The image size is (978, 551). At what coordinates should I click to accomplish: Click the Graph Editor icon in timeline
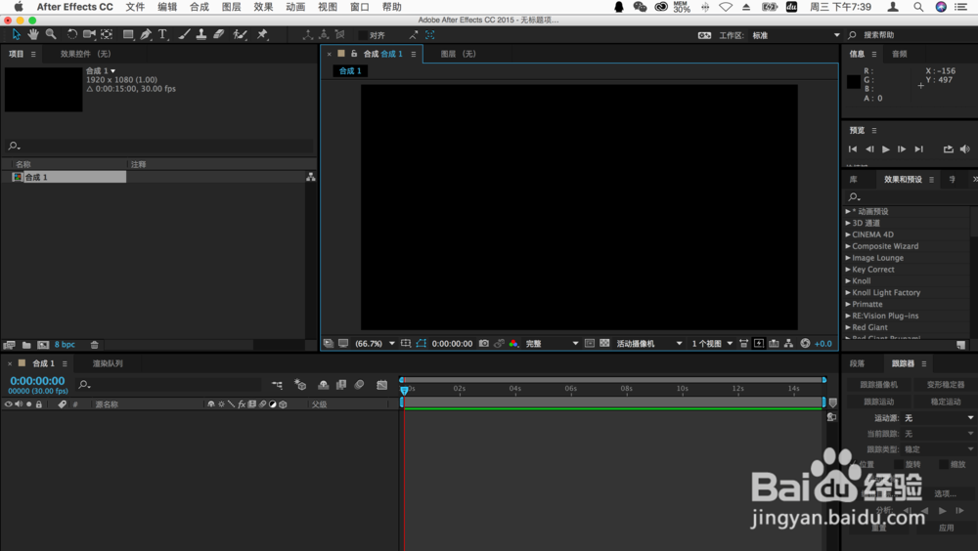tap(381, 385)
